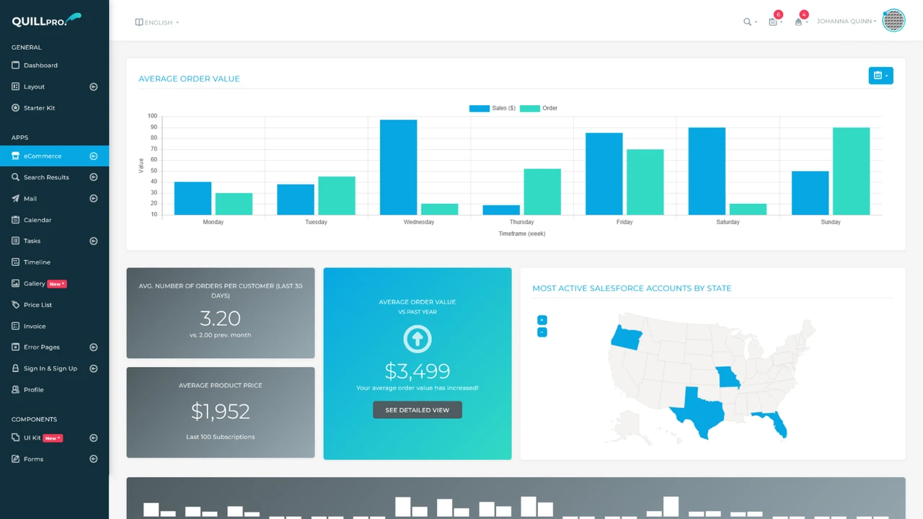Click the Starter Kit star icon
The height and width of the screenshot is (519, 923).
coord(16,107)
